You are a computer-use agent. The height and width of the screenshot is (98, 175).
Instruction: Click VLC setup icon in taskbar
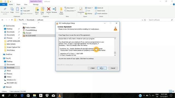coord(60,96)
